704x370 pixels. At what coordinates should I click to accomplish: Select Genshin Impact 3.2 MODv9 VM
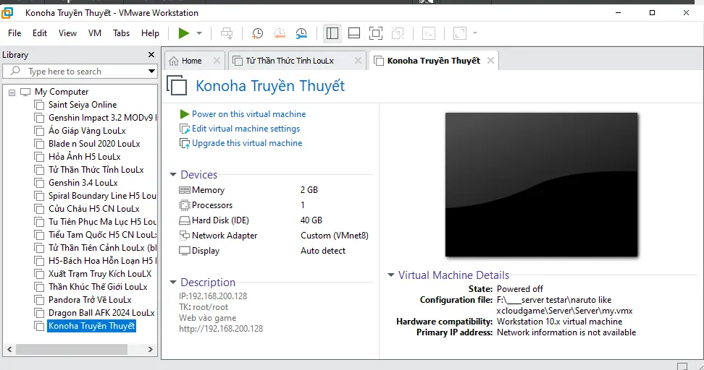click(x=102, y=118)
